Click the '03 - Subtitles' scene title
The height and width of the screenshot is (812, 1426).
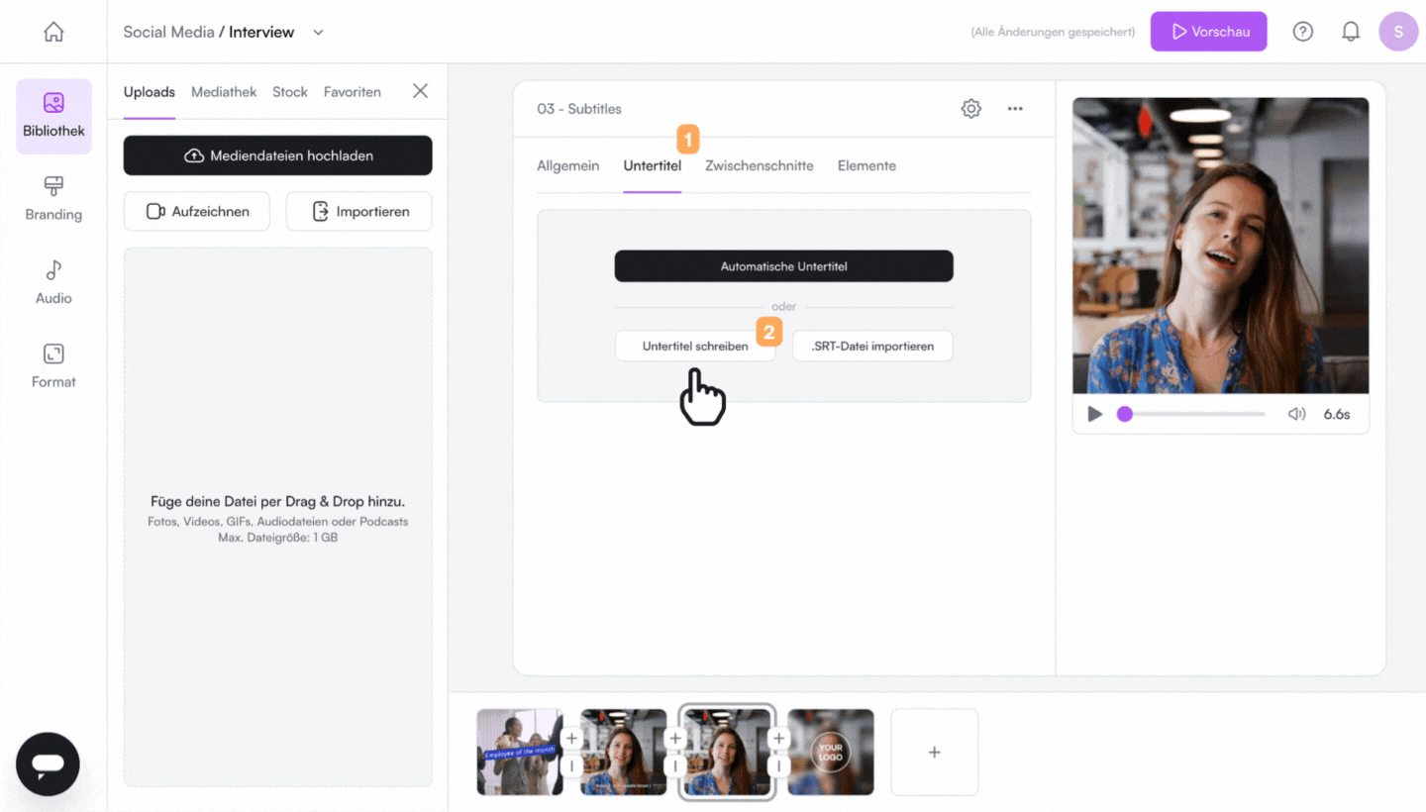(x=579, y=109)
